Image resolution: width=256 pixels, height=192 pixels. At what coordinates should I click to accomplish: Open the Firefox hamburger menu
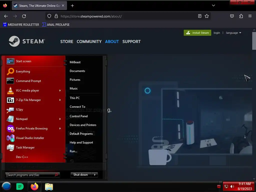pyautogui.click(x=250, y=16)
